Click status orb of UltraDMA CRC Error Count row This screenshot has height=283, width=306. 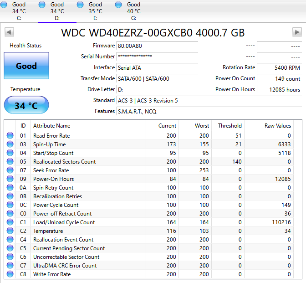(10, 265)
